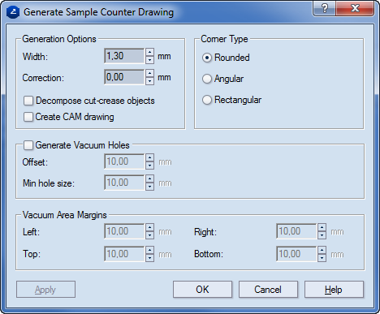
Task: Click the Apply button
Action: (x=45, y=290)
